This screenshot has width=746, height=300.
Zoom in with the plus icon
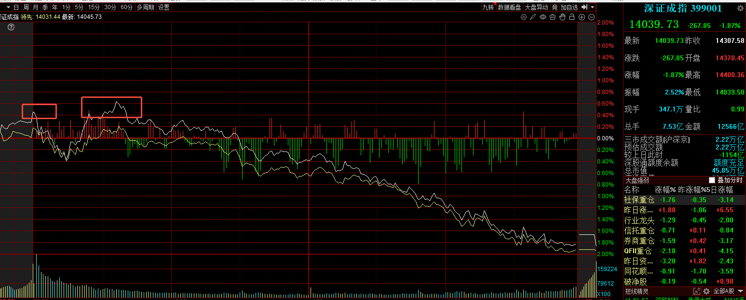click(x=582, y=17)
